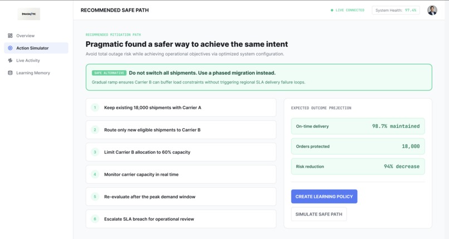The image size is (449, 239).
Task: Click step number 2 circle
Action: point(95,130)
